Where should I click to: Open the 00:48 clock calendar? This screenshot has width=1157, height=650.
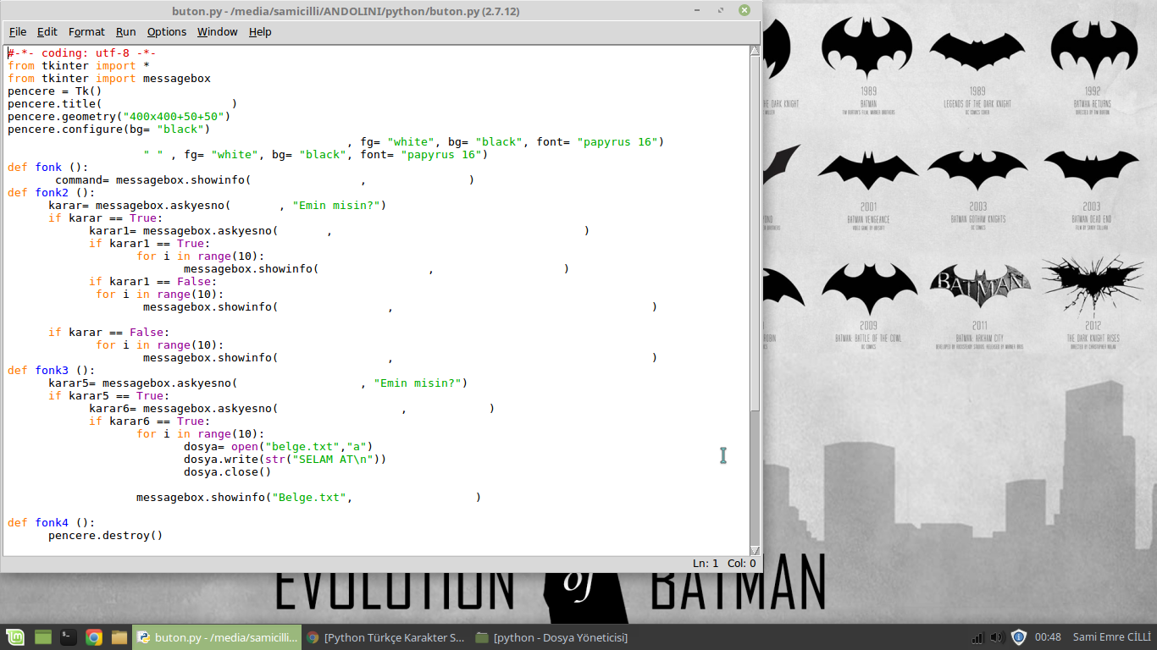1048,637
